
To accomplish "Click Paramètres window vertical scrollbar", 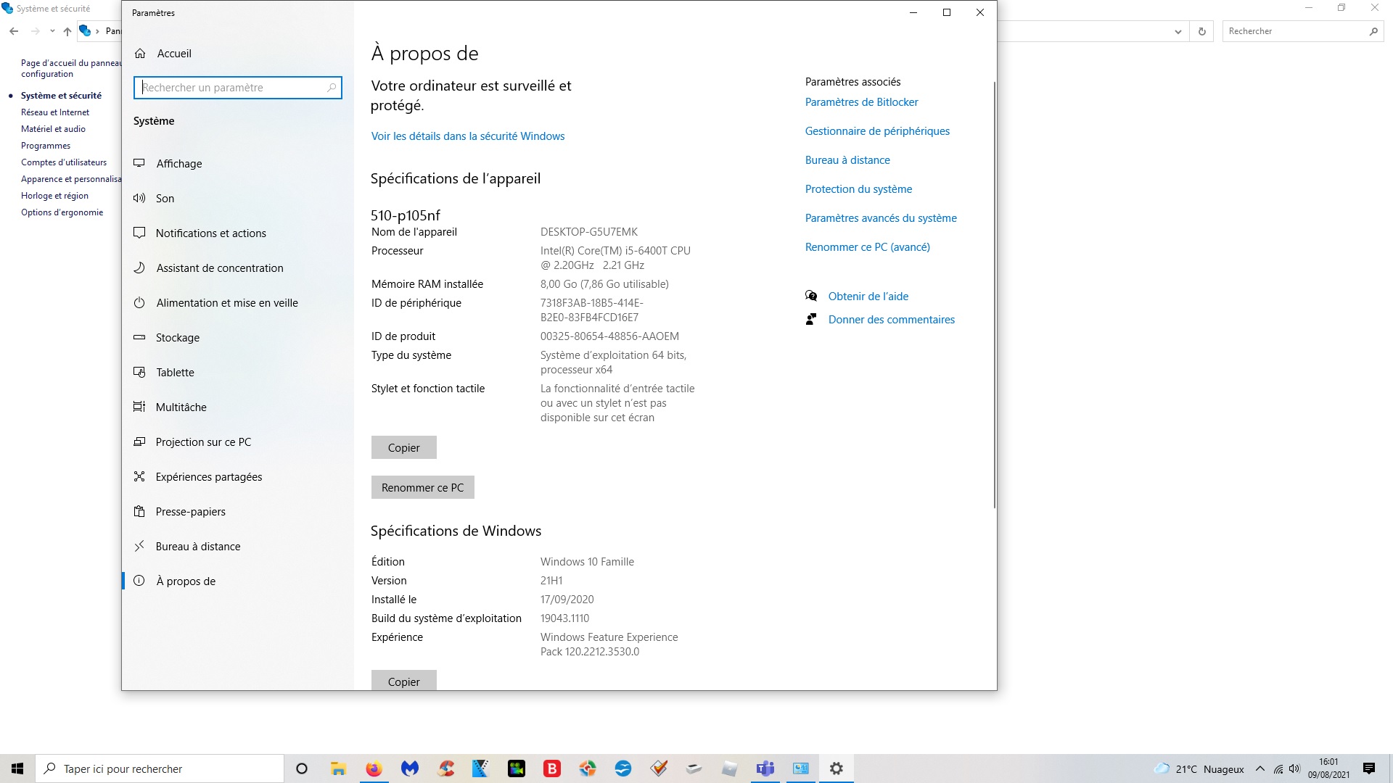I will 994,294.
